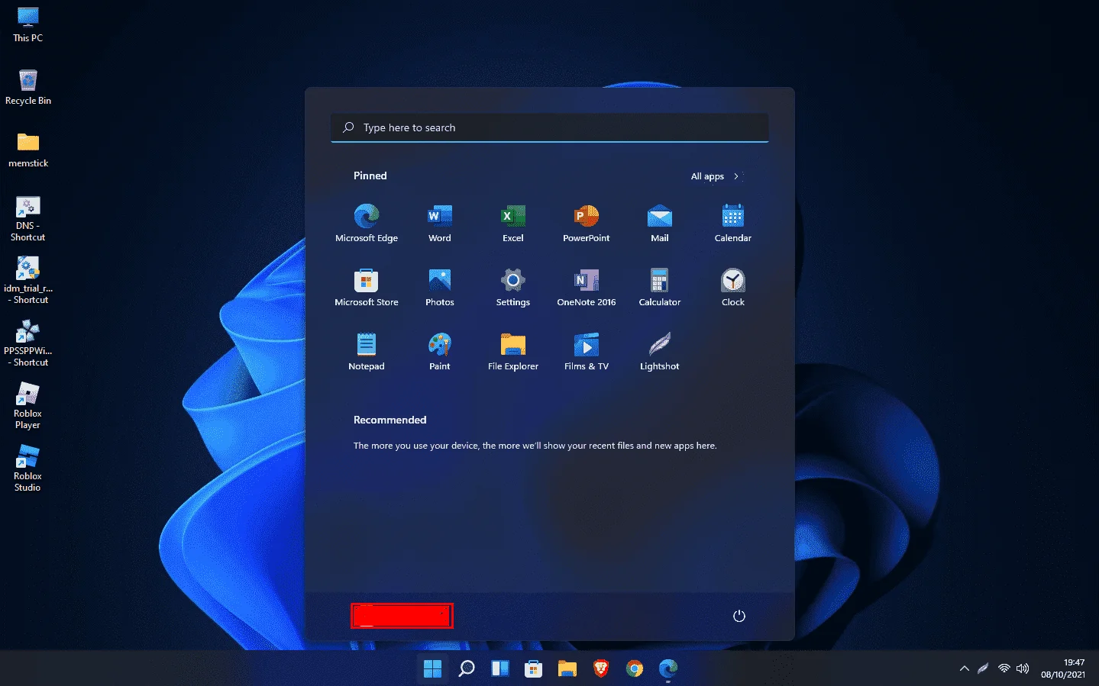Open File Explorer from taskbar
This screenshot has width=1099, height=686.
(567, 668)
